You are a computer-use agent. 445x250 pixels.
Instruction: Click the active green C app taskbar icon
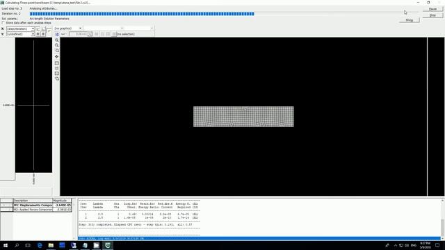(108, 245)
